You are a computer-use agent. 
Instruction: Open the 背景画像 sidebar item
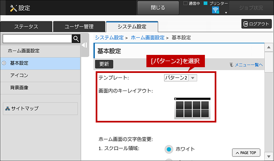[40, 88]
